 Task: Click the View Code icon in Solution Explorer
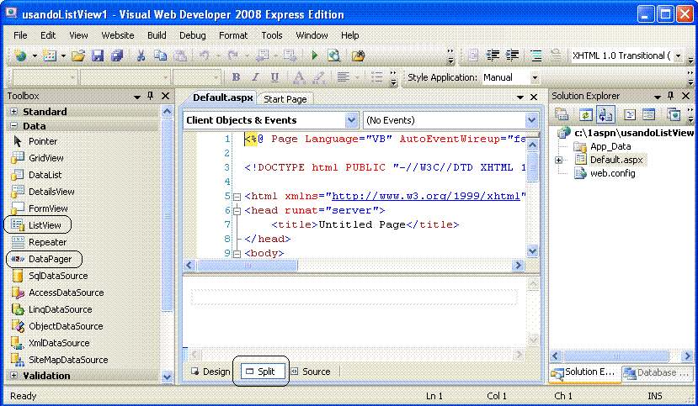[x=630, y=114]
